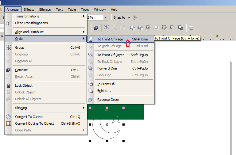The image size is (236, 155).
Task: Choose To Front Of Layer
Action: [110, 55]
